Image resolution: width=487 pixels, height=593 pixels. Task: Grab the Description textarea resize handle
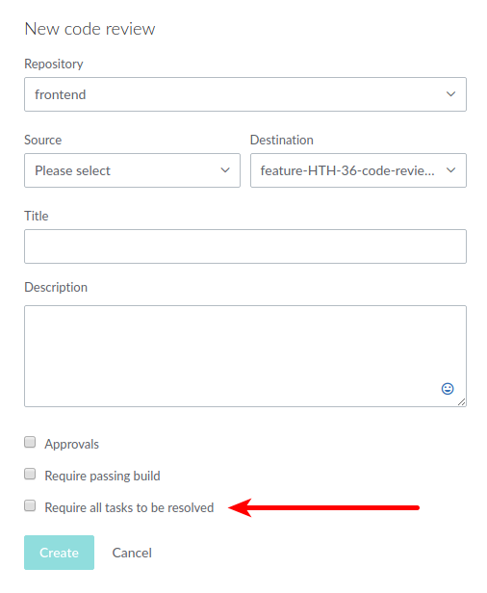point(461,402)
